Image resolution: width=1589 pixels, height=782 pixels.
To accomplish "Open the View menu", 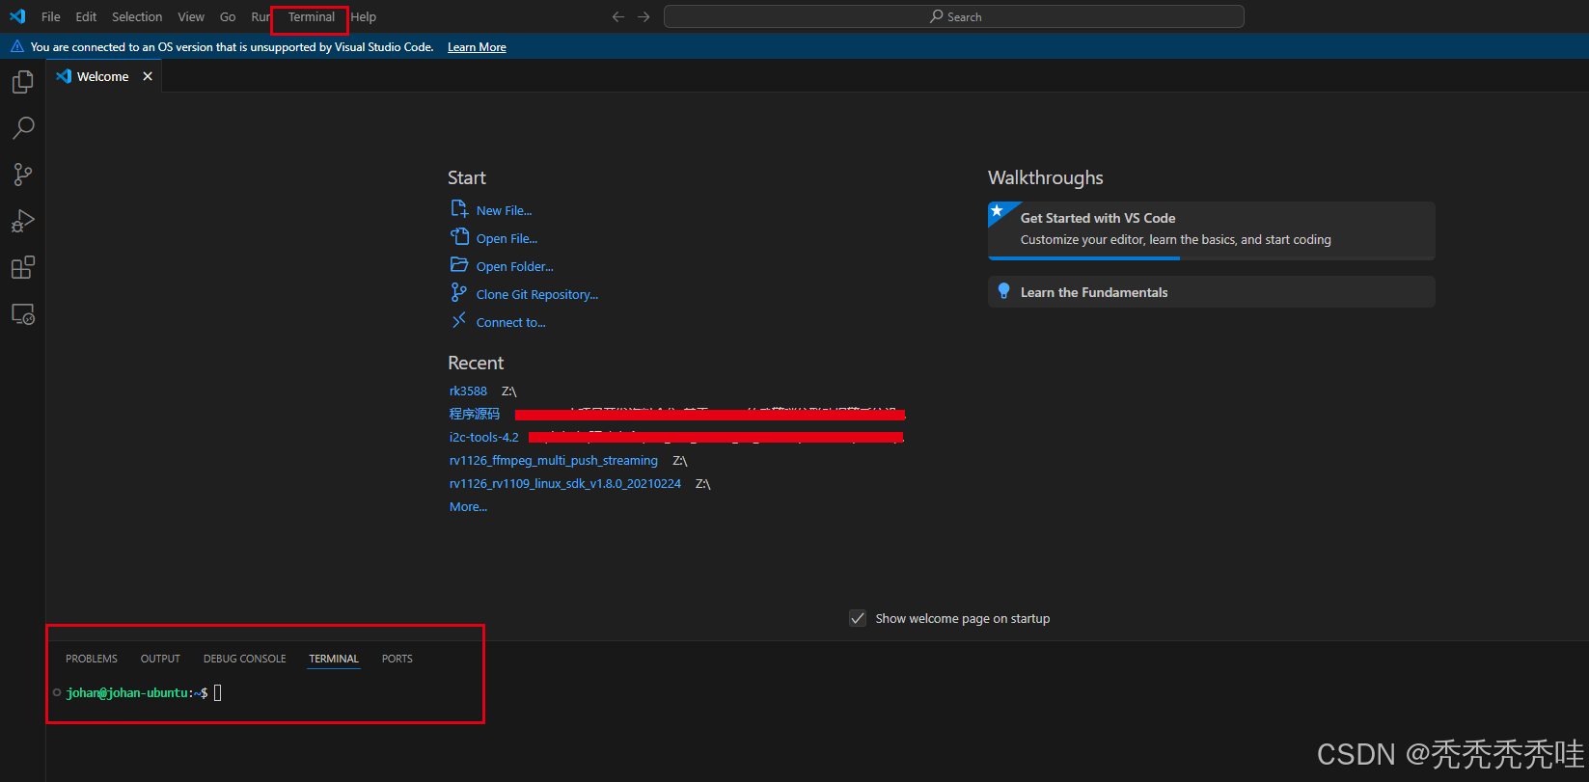I will [x=191, y=16].
